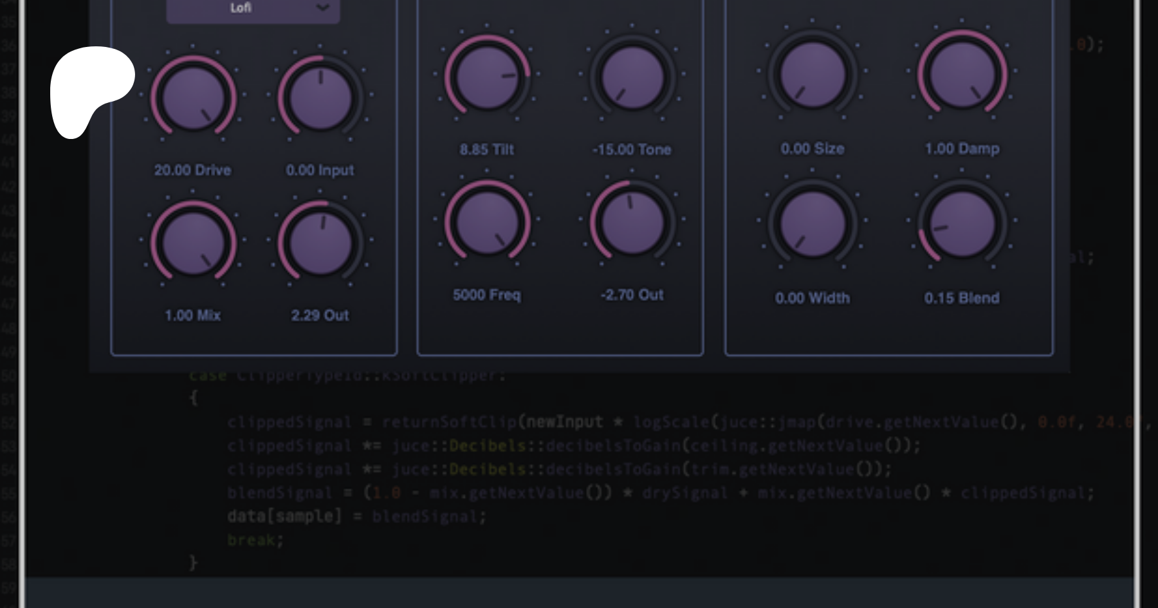Click the Patreon logo icon
1158x608 pixels.
(x=92, y=92)
